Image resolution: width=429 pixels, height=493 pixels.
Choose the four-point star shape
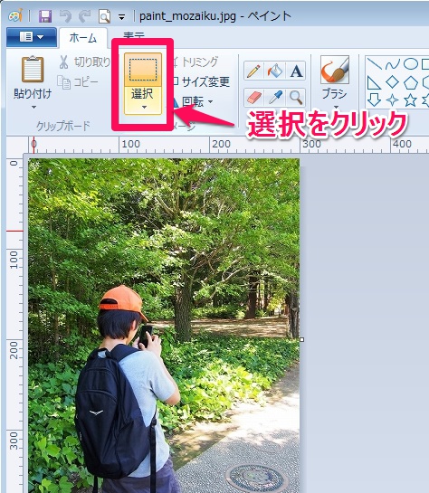point(392,100)
